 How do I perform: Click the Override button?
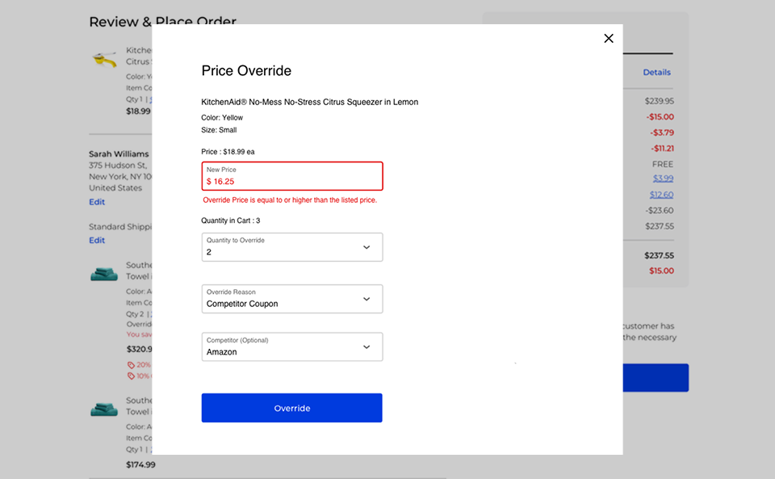tap(291, 408)
